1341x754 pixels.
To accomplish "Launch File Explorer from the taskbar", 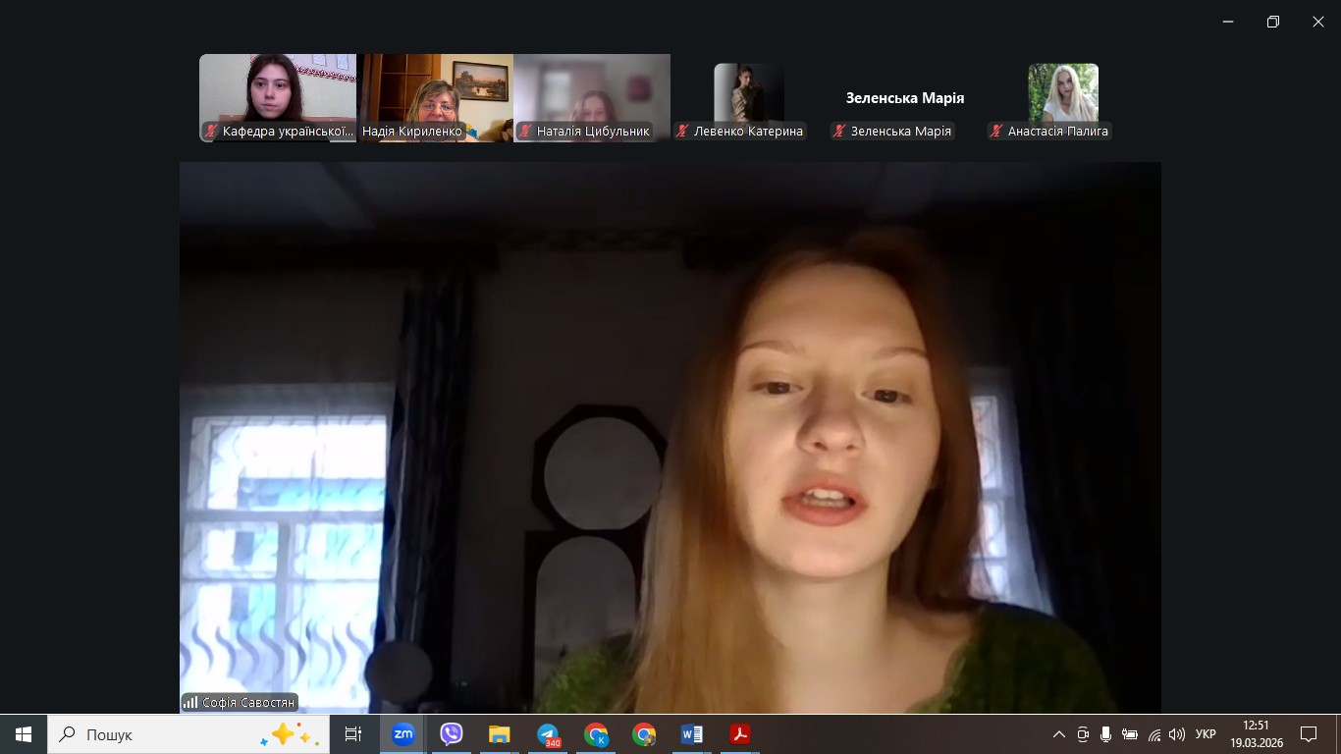I will tap(499, 734).
